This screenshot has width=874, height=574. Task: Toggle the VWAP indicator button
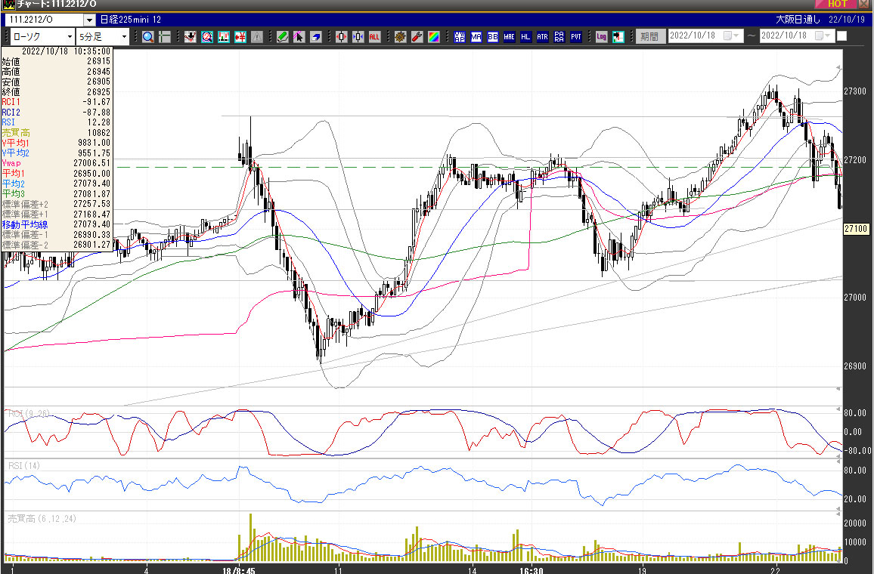pos(459,37)
